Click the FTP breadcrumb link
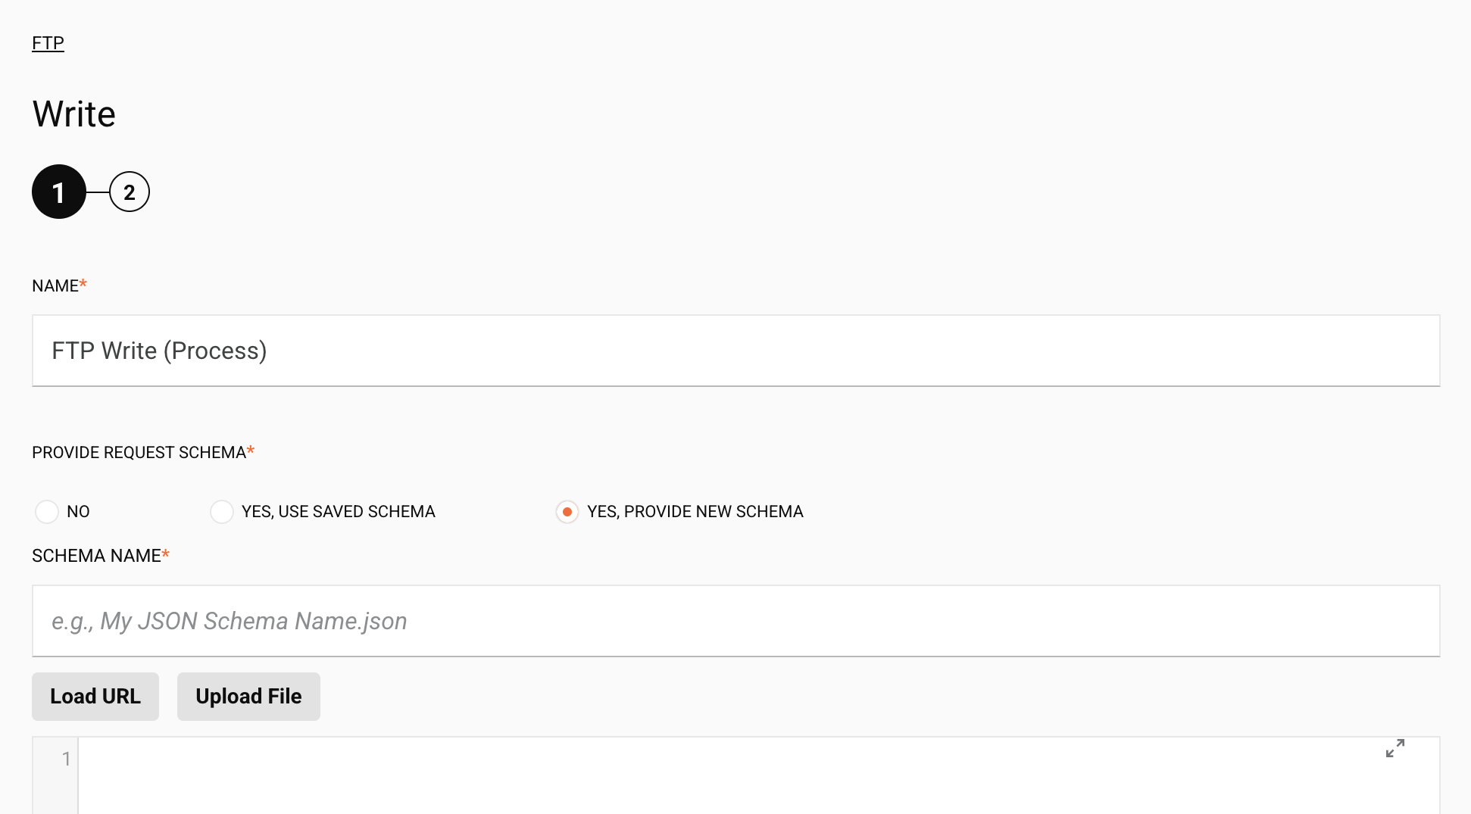The image size is (1471, 814). pyautogui.click(x=48, y=43)
